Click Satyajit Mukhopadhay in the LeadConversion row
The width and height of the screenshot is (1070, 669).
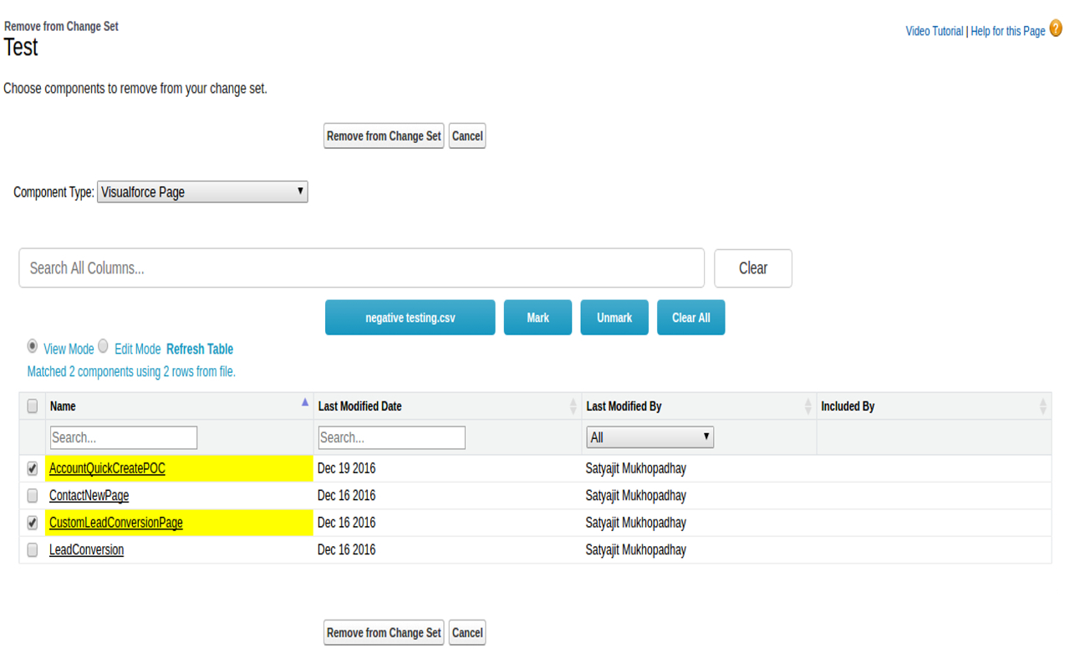click(x=635, y=550)
